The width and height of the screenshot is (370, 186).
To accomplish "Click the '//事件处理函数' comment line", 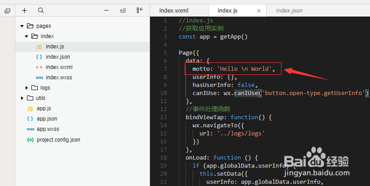I will click(208, 109).
